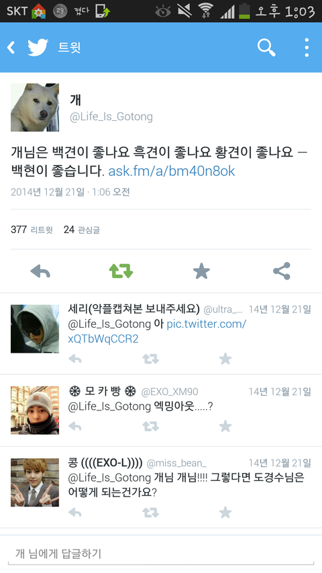
Task: Open the ask.fm/a/bm40n8ok link
Action: click(172, 171)
